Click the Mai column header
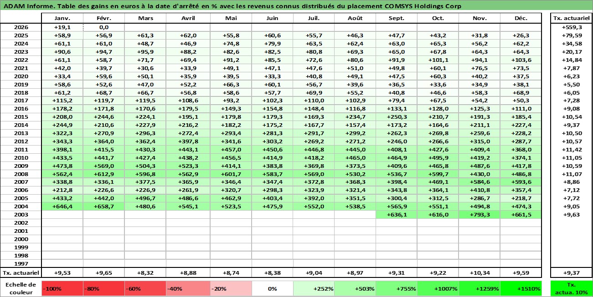The image size is (593, 297). 231,18
